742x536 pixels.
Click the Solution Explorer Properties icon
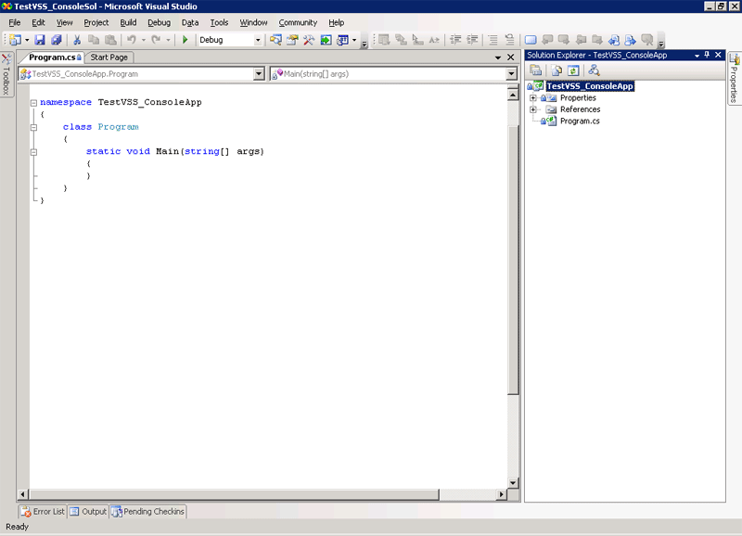pyautogui.click(x=536, y=71)
